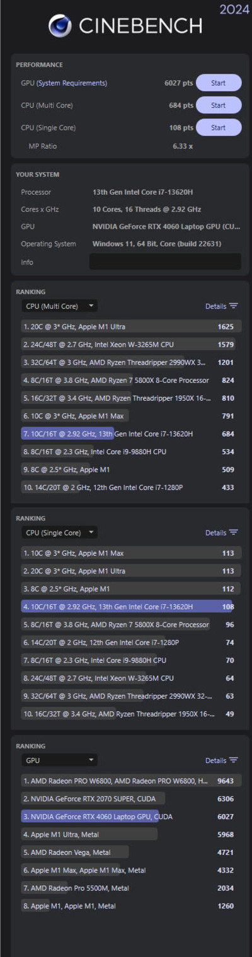
Task: Open the Single Core ranking filter icon
Action: pos(234,532)
